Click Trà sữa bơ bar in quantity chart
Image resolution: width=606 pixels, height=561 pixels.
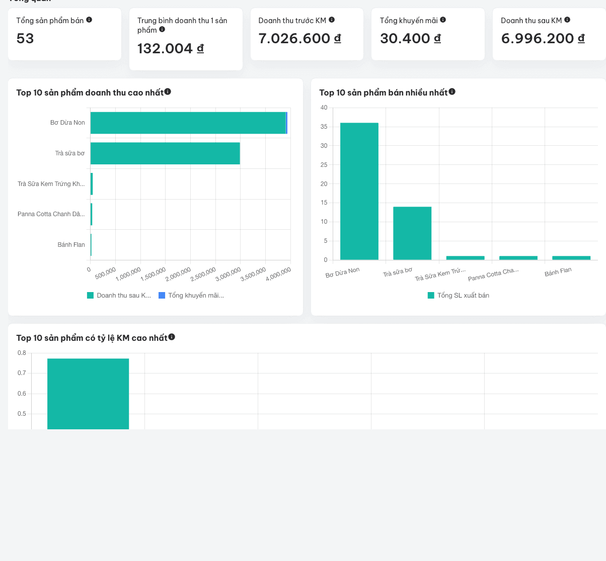412,233
